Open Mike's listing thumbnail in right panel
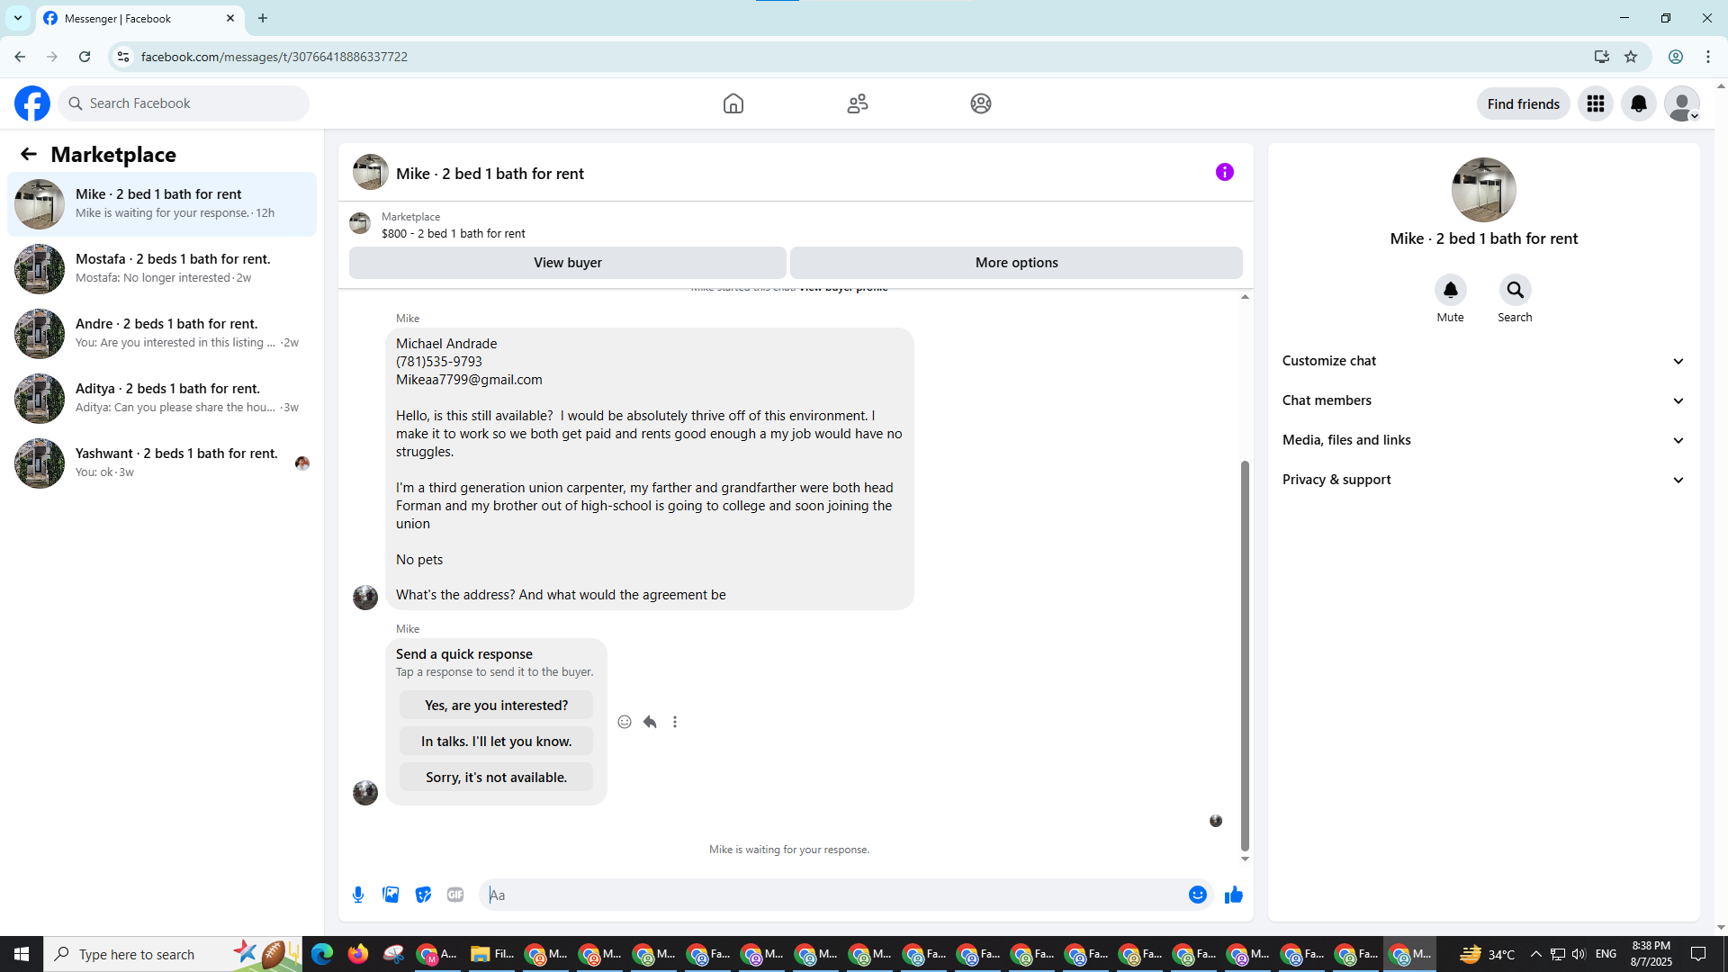The width and height of the screenshot is (1728, 972). tap(1484, 190)
